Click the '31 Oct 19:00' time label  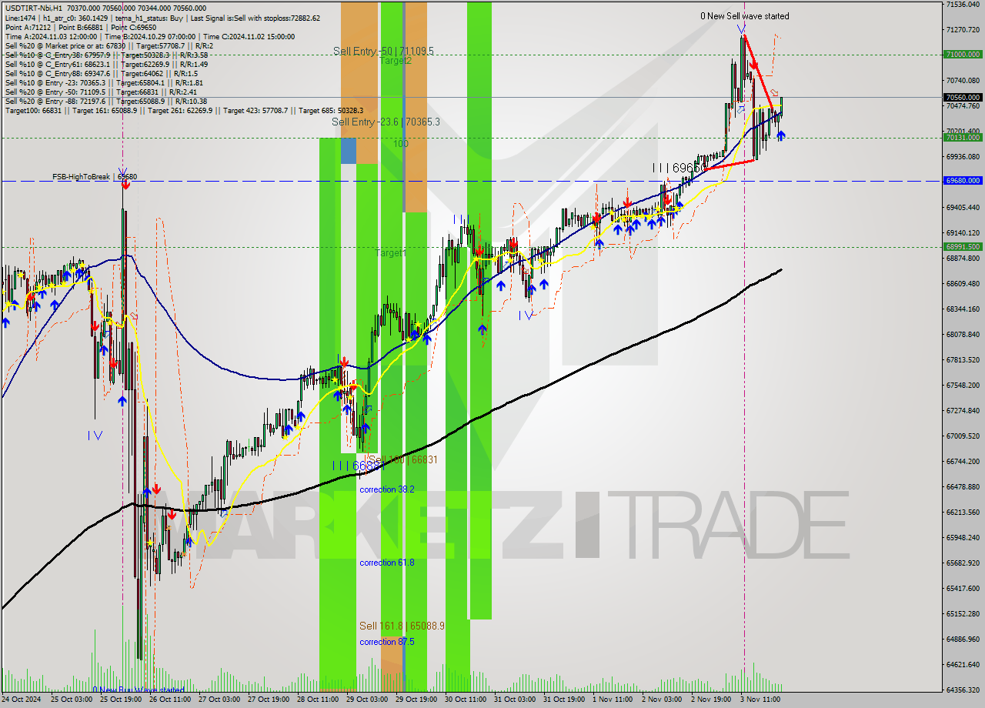565,700
